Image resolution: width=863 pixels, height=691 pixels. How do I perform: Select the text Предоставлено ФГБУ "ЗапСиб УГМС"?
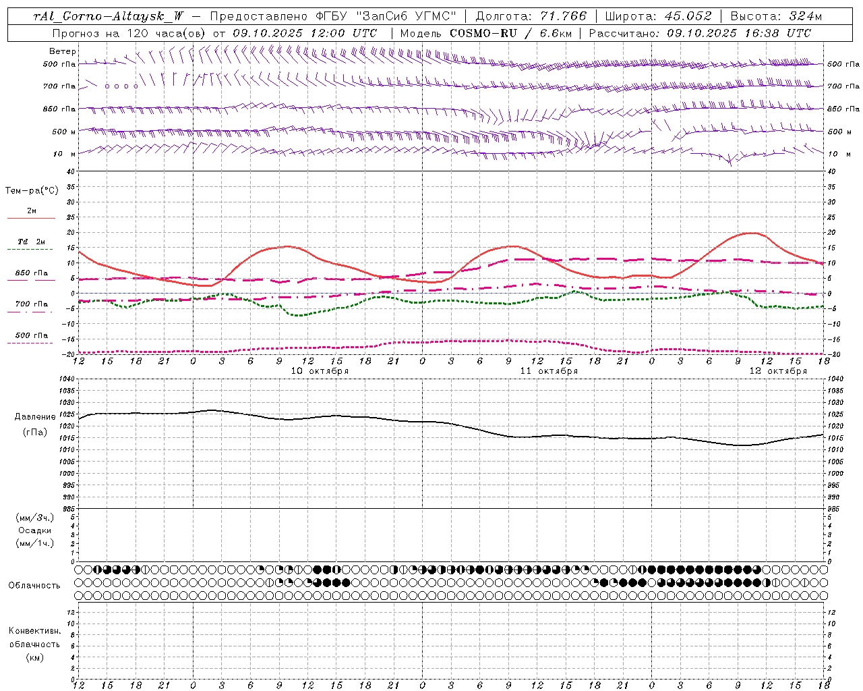333,17
